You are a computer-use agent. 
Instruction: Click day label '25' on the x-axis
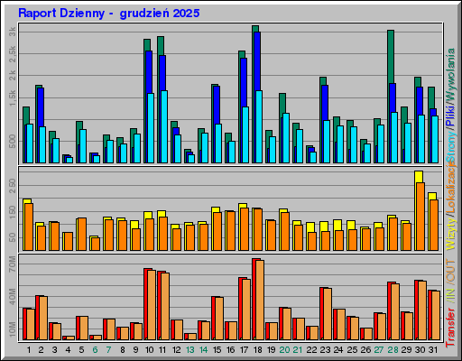[x=352, y=350]
